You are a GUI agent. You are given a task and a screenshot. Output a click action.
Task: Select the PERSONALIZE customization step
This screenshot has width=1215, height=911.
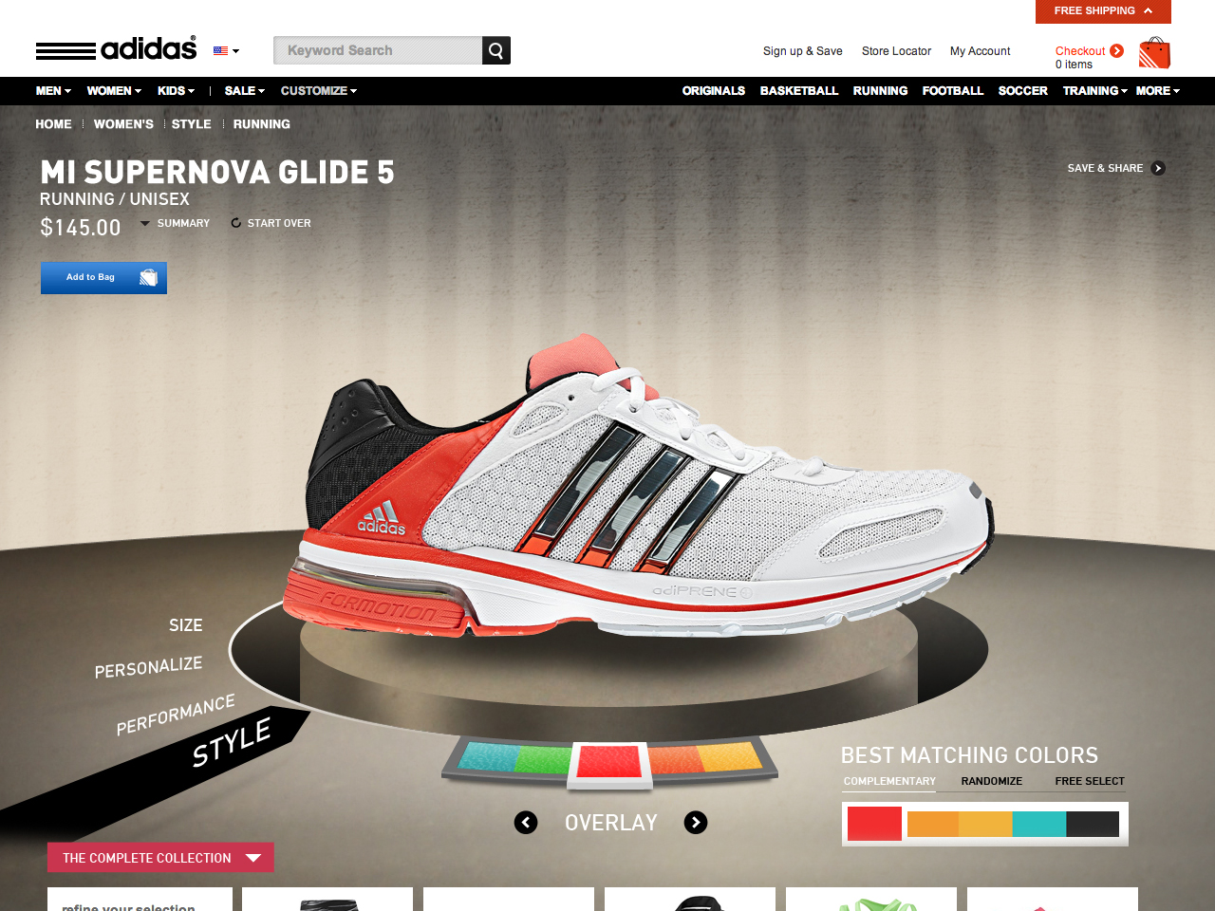click(x=148, y=667)
